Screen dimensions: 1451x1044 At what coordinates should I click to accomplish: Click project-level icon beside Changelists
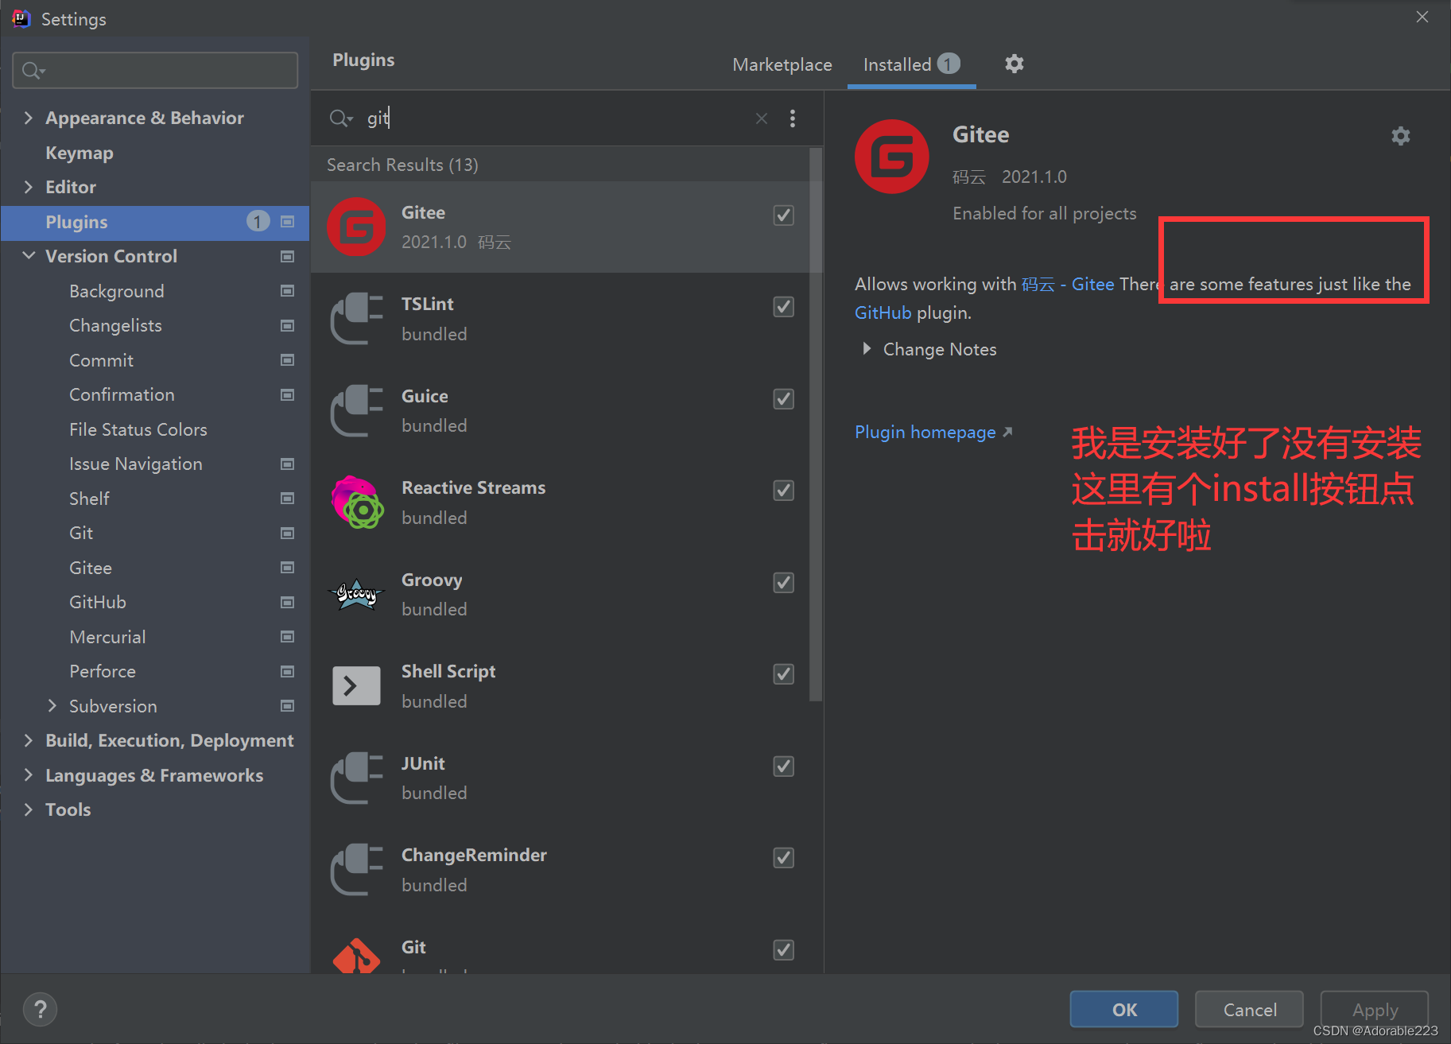click(x=287, y=325)
